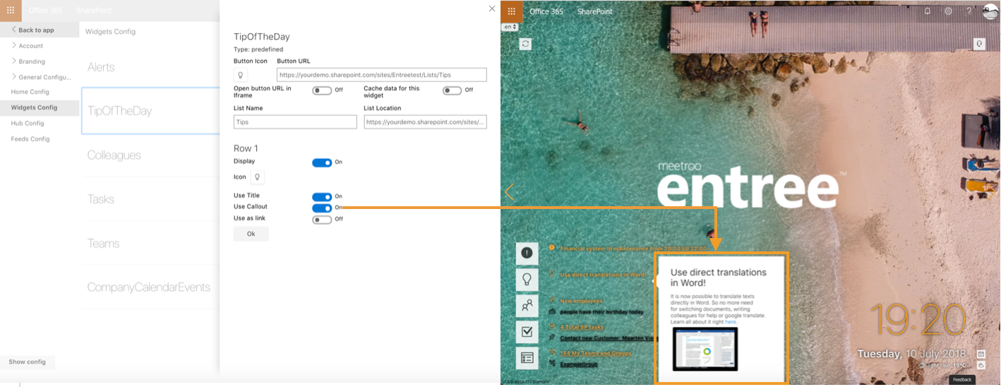Screen dimensions: 1001x387
Task: Click the help question mark icon
Action: pos(969,11)
